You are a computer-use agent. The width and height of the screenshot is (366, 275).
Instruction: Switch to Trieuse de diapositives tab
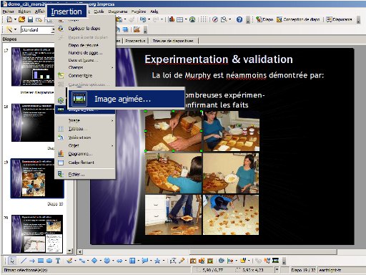[x=173, y=41]
